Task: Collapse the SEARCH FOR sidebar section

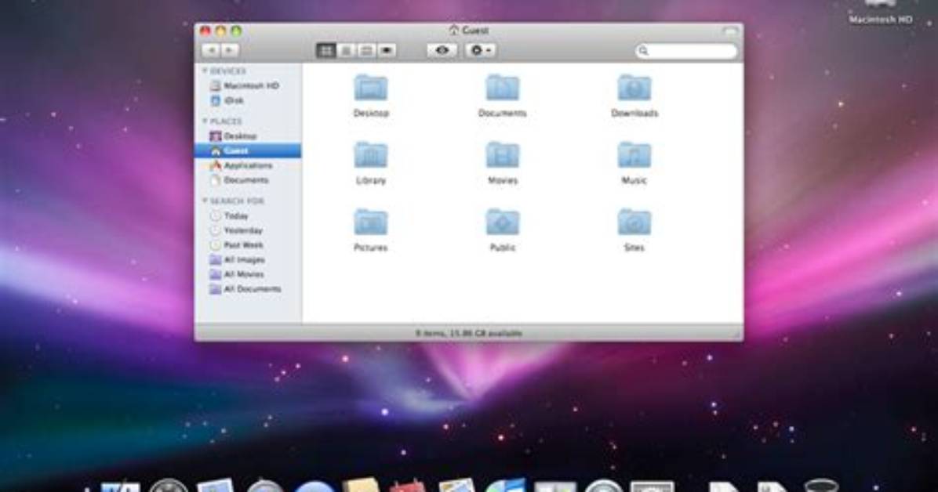Action: (205, 201)
